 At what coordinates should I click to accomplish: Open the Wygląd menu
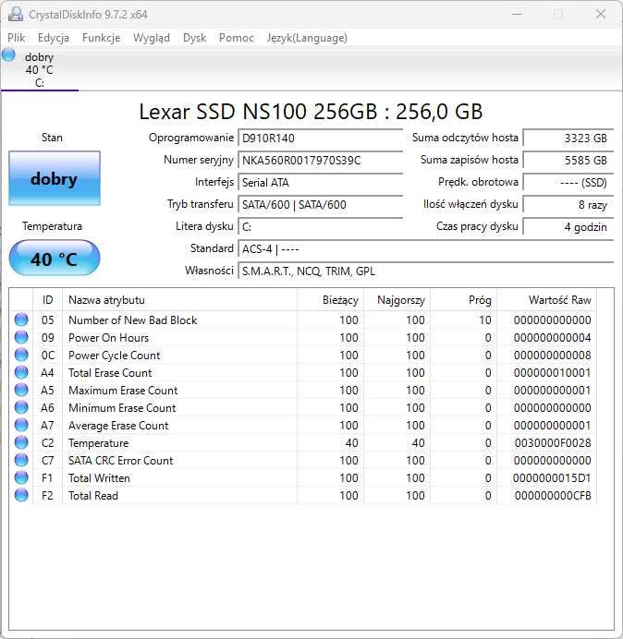tap(152, 38)
